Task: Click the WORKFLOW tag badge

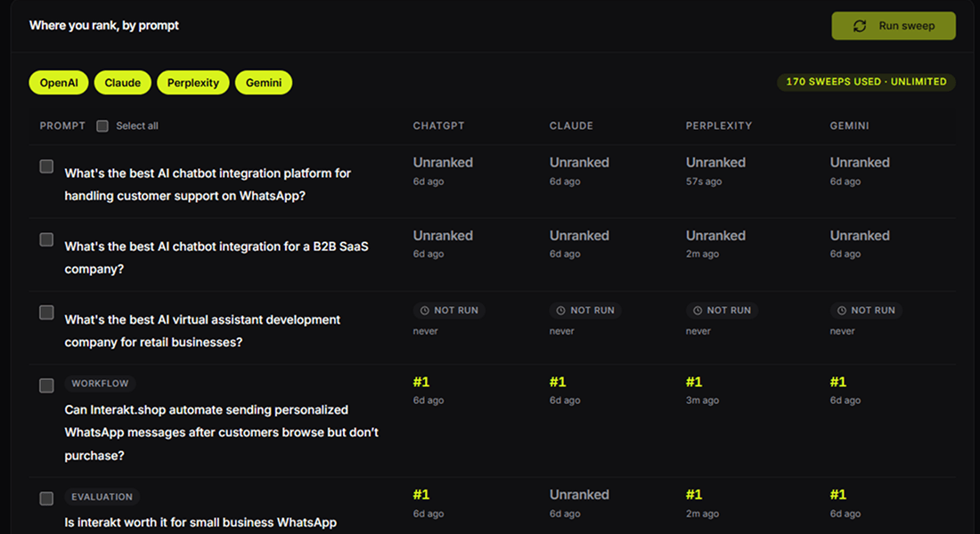Action: pos(100,384)
